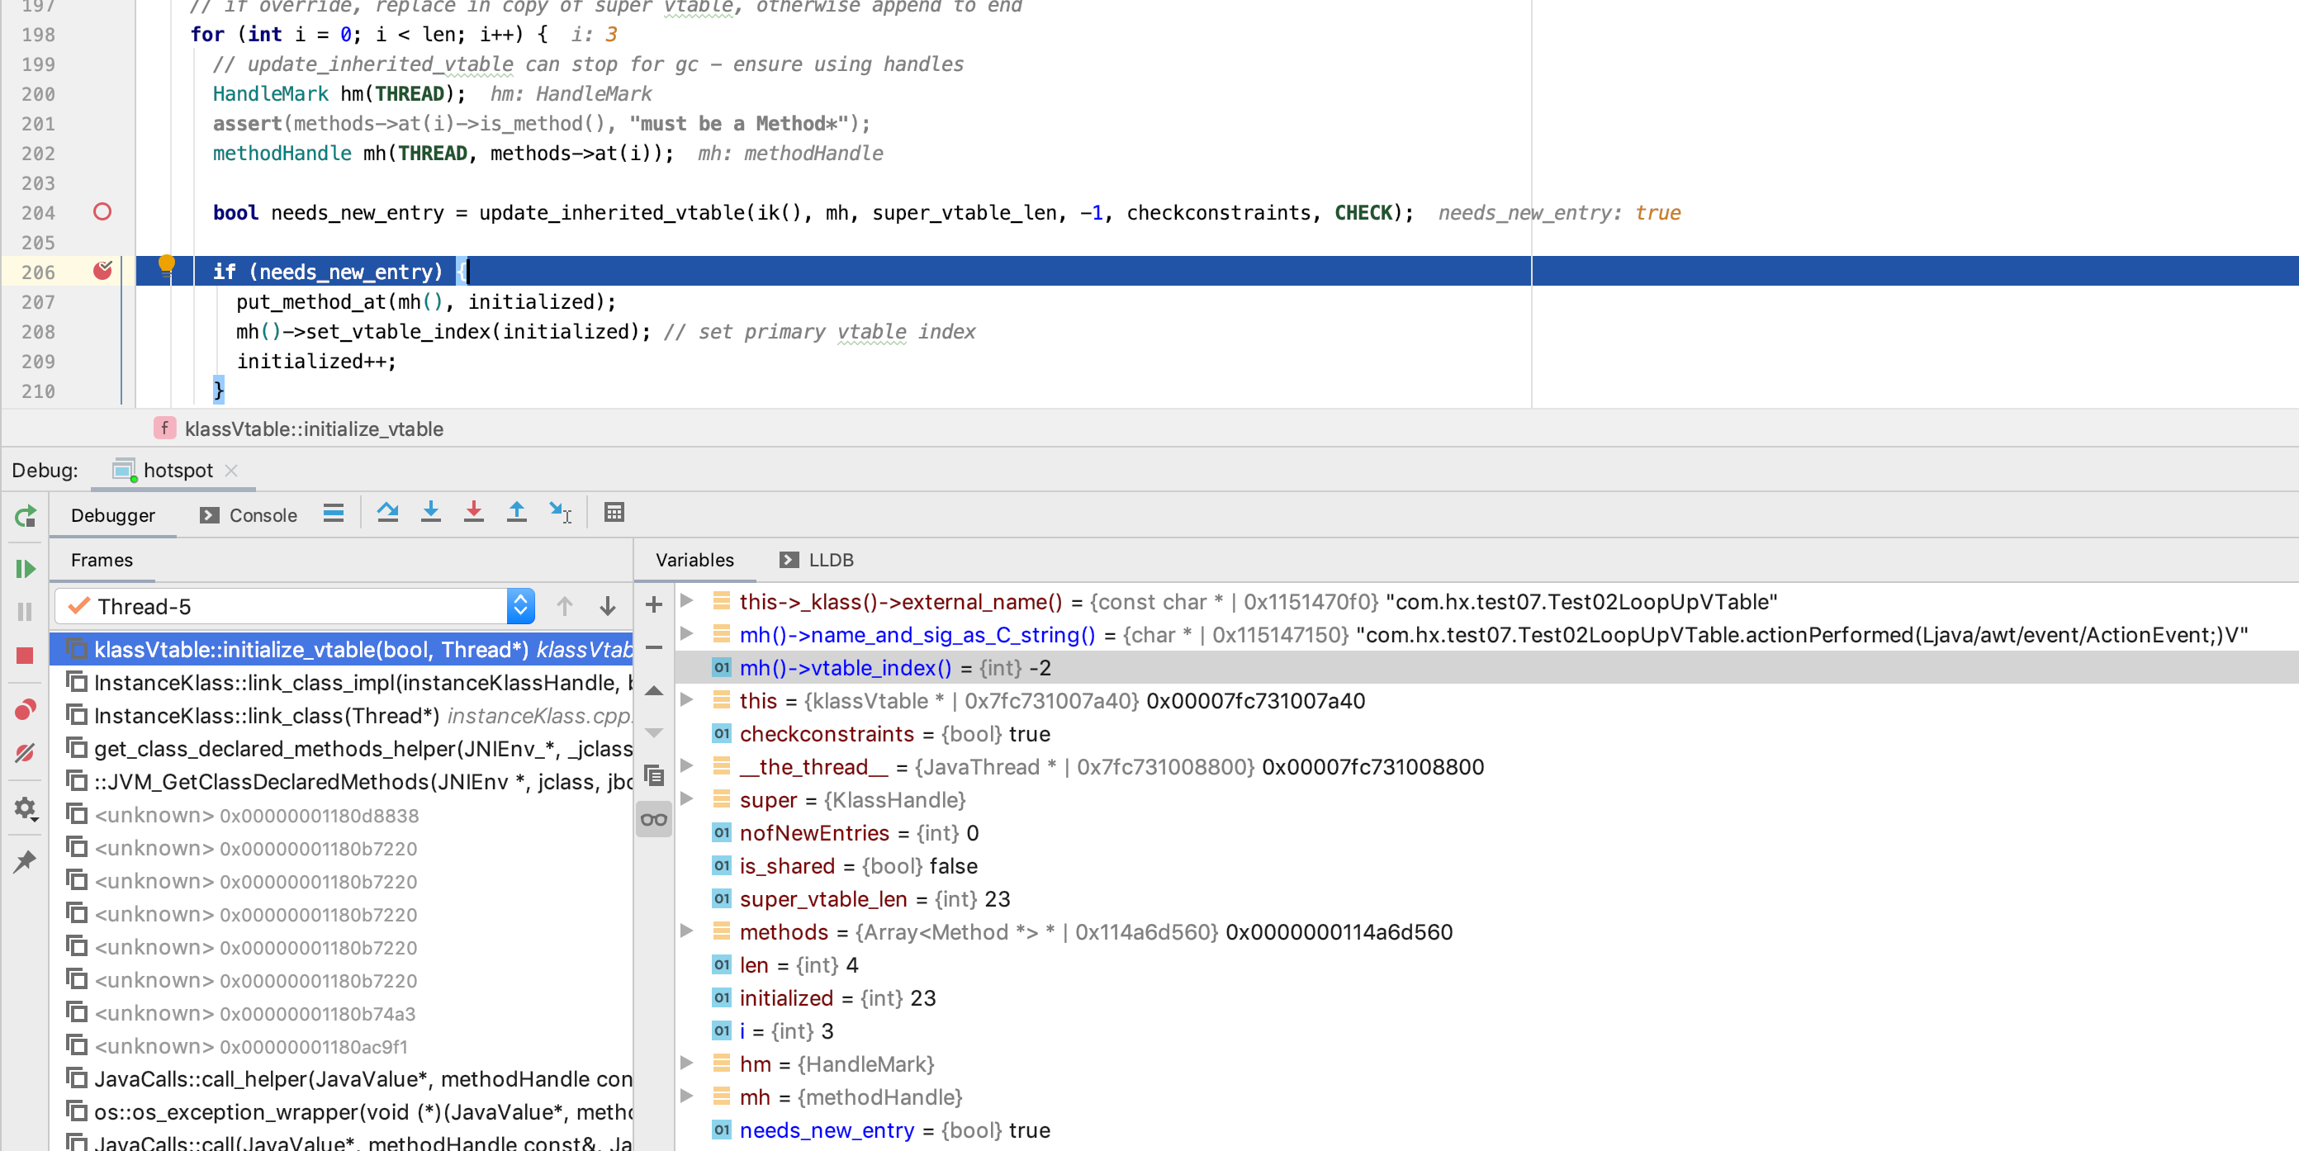Select the InstanceKlass::link_class_impl frame

click(355, 683)
